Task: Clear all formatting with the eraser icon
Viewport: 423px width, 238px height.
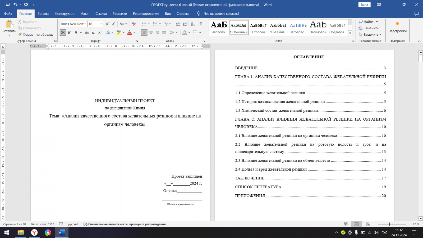Action: [x=134, y=24]
